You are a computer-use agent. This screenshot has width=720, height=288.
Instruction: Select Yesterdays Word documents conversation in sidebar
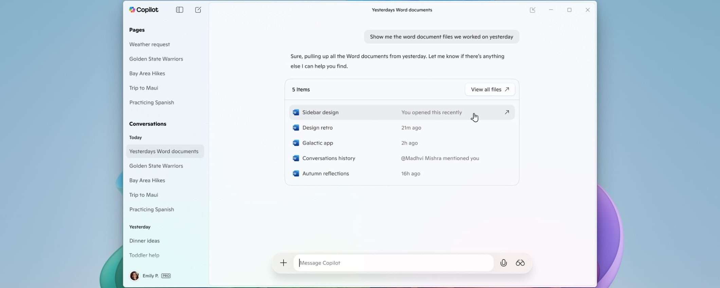[165, 151]
